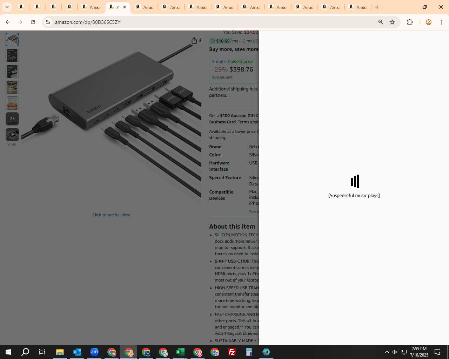This screenshot has width=449, height=359.
Task: Click '$99.69/unit' per-unit price text
Action: point(222,77)
